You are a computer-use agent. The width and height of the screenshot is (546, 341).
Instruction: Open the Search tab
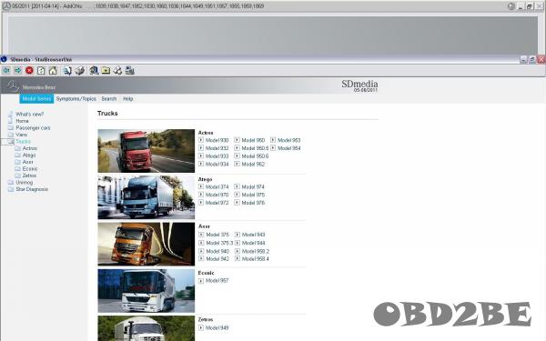point(109,99)
